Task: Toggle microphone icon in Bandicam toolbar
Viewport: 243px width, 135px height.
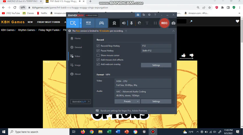Action: click(x=131, y=23)
